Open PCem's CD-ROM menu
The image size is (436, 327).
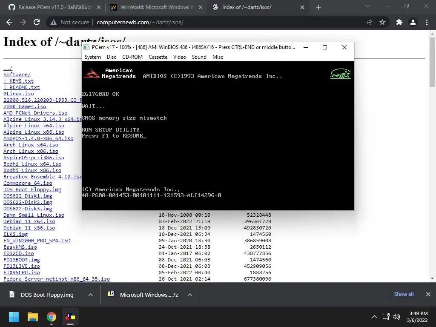tap(132, 57)
